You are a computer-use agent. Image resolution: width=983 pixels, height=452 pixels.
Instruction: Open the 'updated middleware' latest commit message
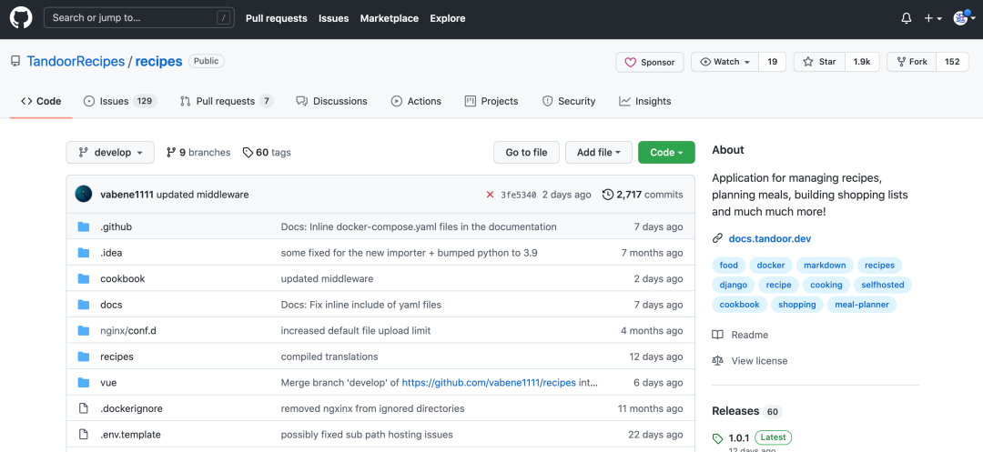coord(202,195)
